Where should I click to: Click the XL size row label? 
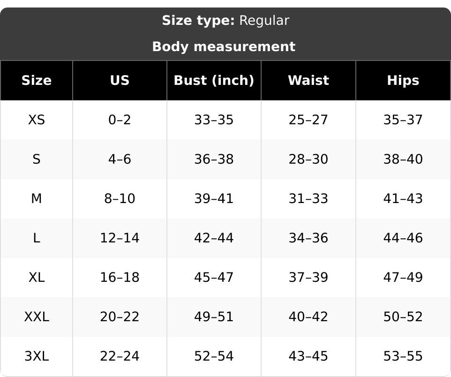coord(37,278)
